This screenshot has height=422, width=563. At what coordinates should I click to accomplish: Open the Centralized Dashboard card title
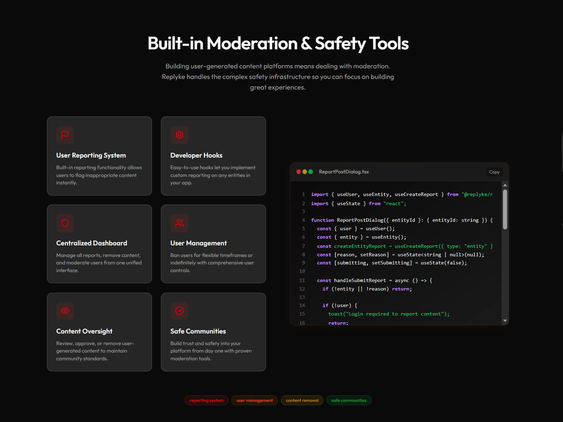coord(92,243)
